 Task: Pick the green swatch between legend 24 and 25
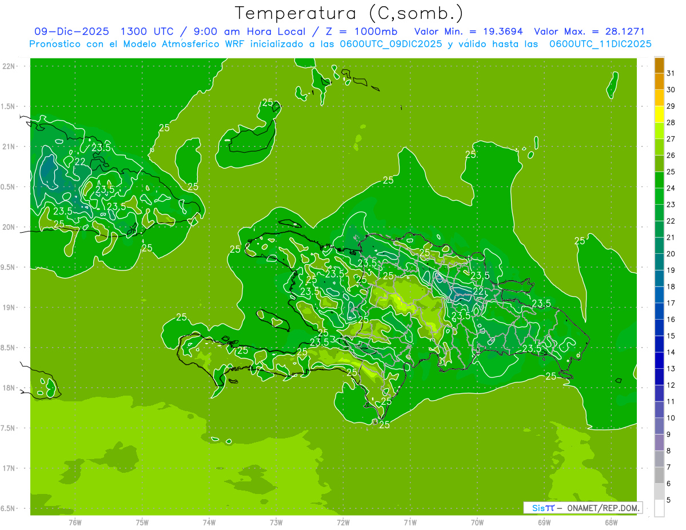click(659, 180)
